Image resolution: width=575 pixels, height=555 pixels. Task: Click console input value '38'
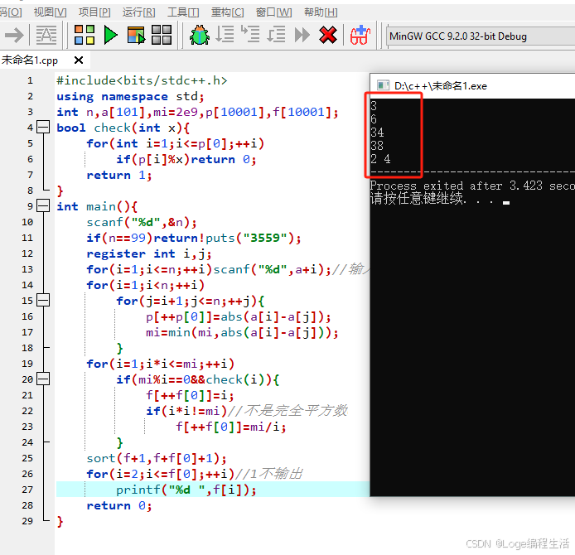[x=377, y=146]
